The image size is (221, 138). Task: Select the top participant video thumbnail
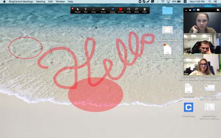(202, 22)
